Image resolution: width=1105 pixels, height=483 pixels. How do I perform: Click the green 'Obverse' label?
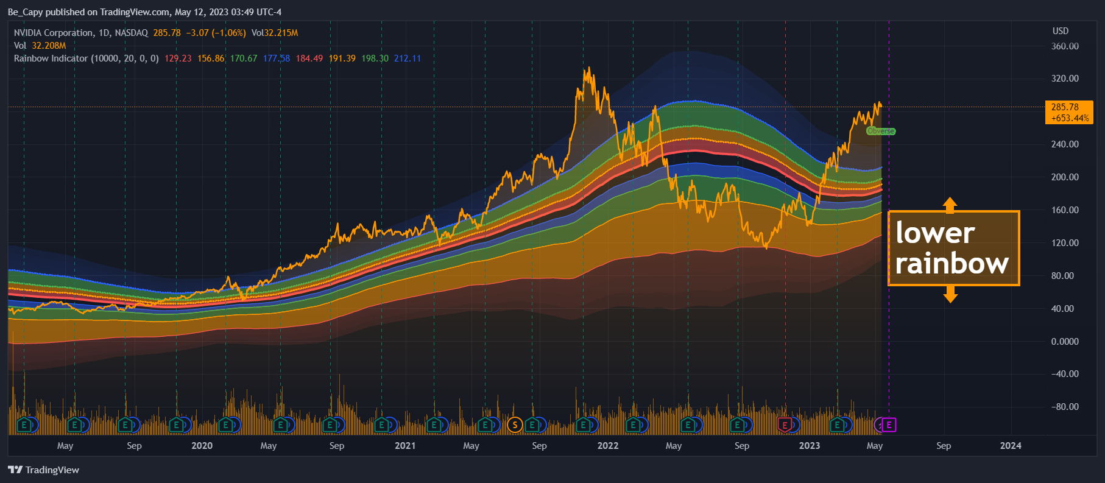pos(881,131)
